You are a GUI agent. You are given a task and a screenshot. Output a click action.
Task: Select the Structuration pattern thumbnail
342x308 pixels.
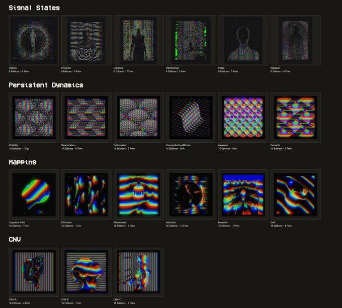click(86, 118)
